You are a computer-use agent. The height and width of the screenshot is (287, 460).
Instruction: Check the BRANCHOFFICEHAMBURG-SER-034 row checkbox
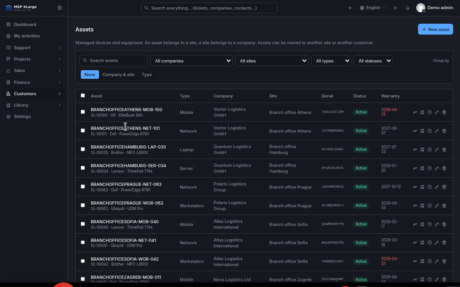pos(83,168)
